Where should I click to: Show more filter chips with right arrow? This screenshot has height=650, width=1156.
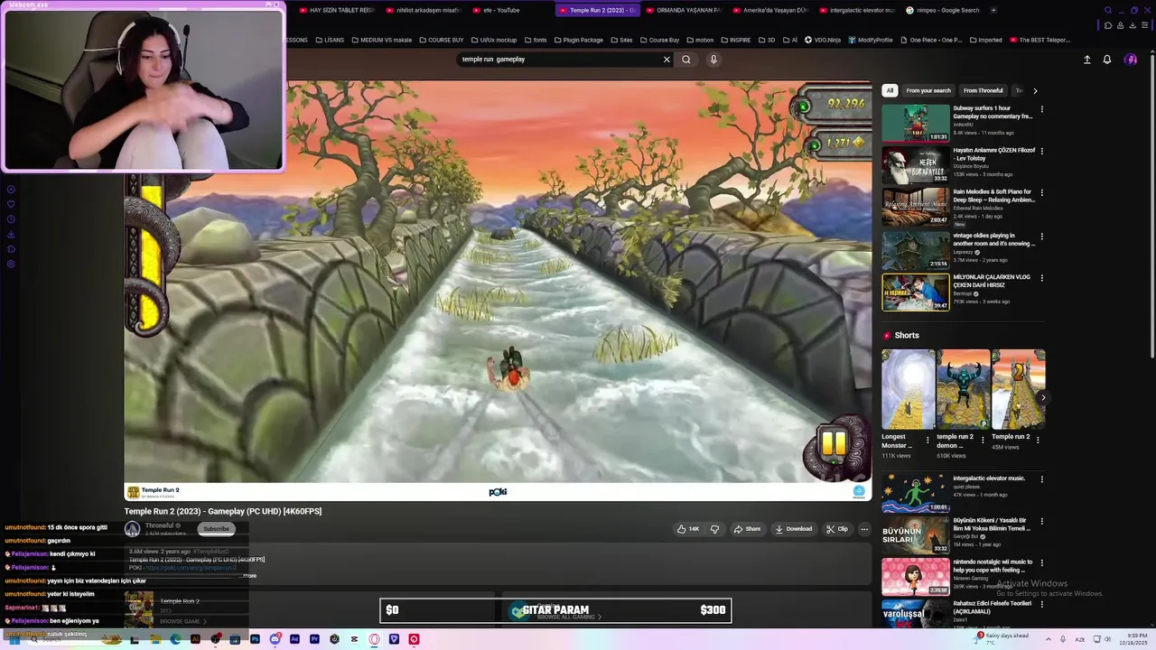click(1035, 90)
